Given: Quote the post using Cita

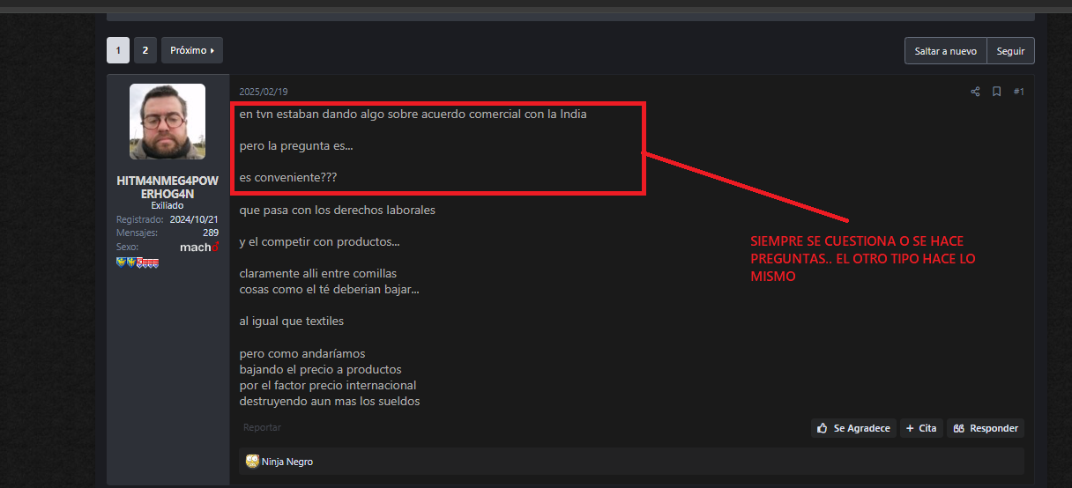Looking at the screenshot, I should [921, 428].
